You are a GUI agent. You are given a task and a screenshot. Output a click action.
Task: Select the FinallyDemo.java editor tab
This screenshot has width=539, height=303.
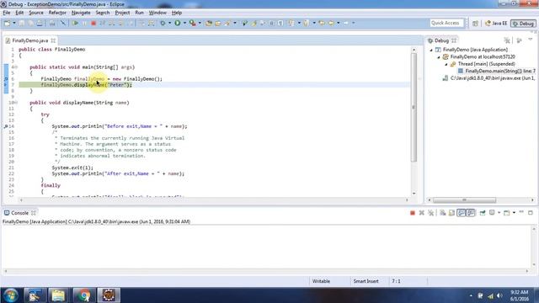tap(30, 40)
